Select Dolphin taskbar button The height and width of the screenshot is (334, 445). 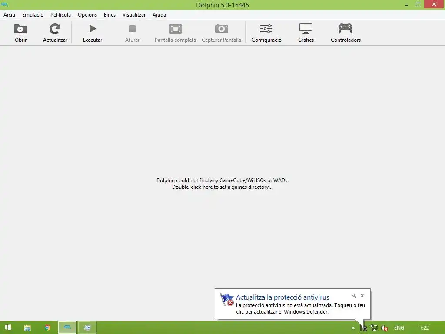pyautogui.click(x=67, y=327)
